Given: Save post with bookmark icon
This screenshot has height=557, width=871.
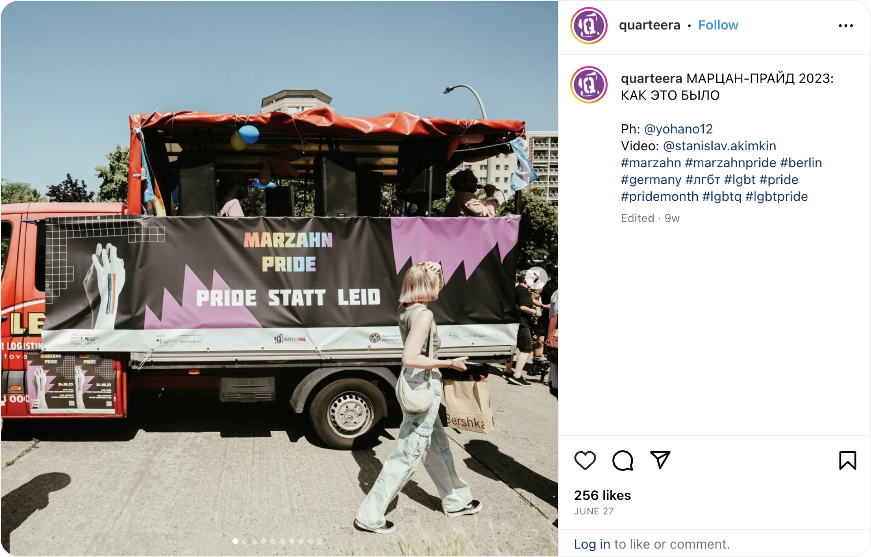Looking at the screenshot, I should pyautogui.click(x=847, y=460).
